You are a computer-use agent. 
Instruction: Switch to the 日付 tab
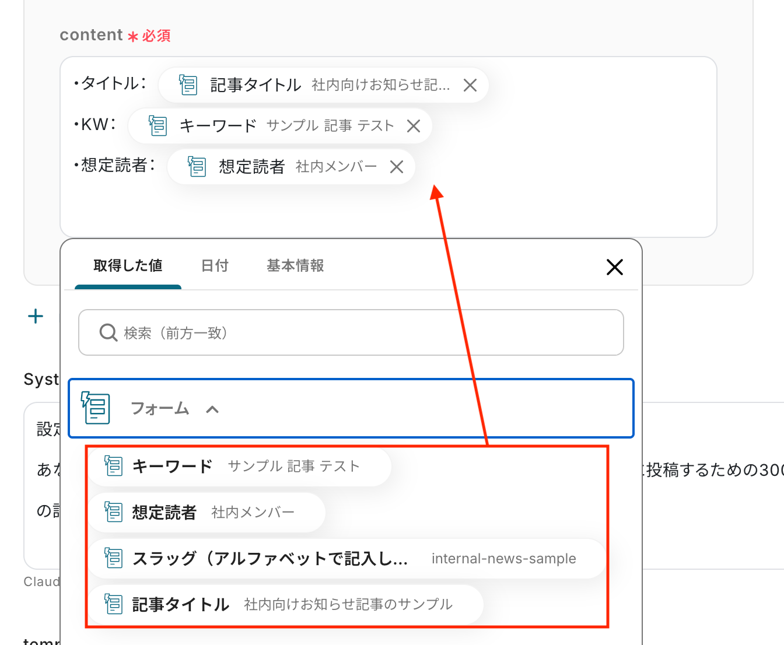215,266
